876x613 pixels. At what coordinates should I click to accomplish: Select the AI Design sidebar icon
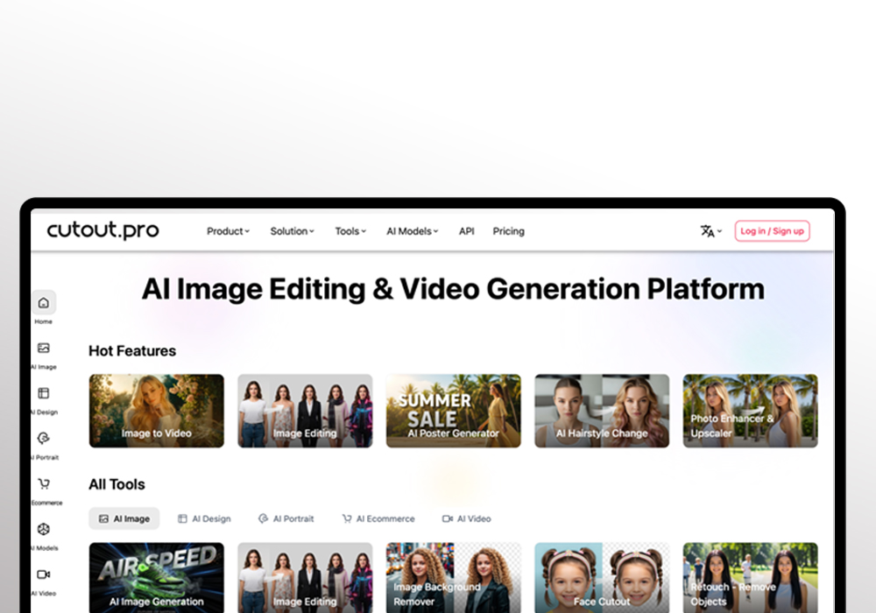point(44,394)
